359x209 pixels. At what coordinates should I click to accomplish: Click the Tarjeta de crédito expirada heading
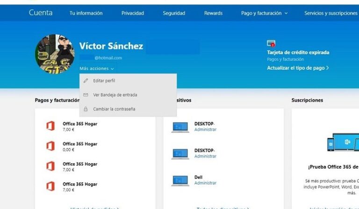(298, 52)
